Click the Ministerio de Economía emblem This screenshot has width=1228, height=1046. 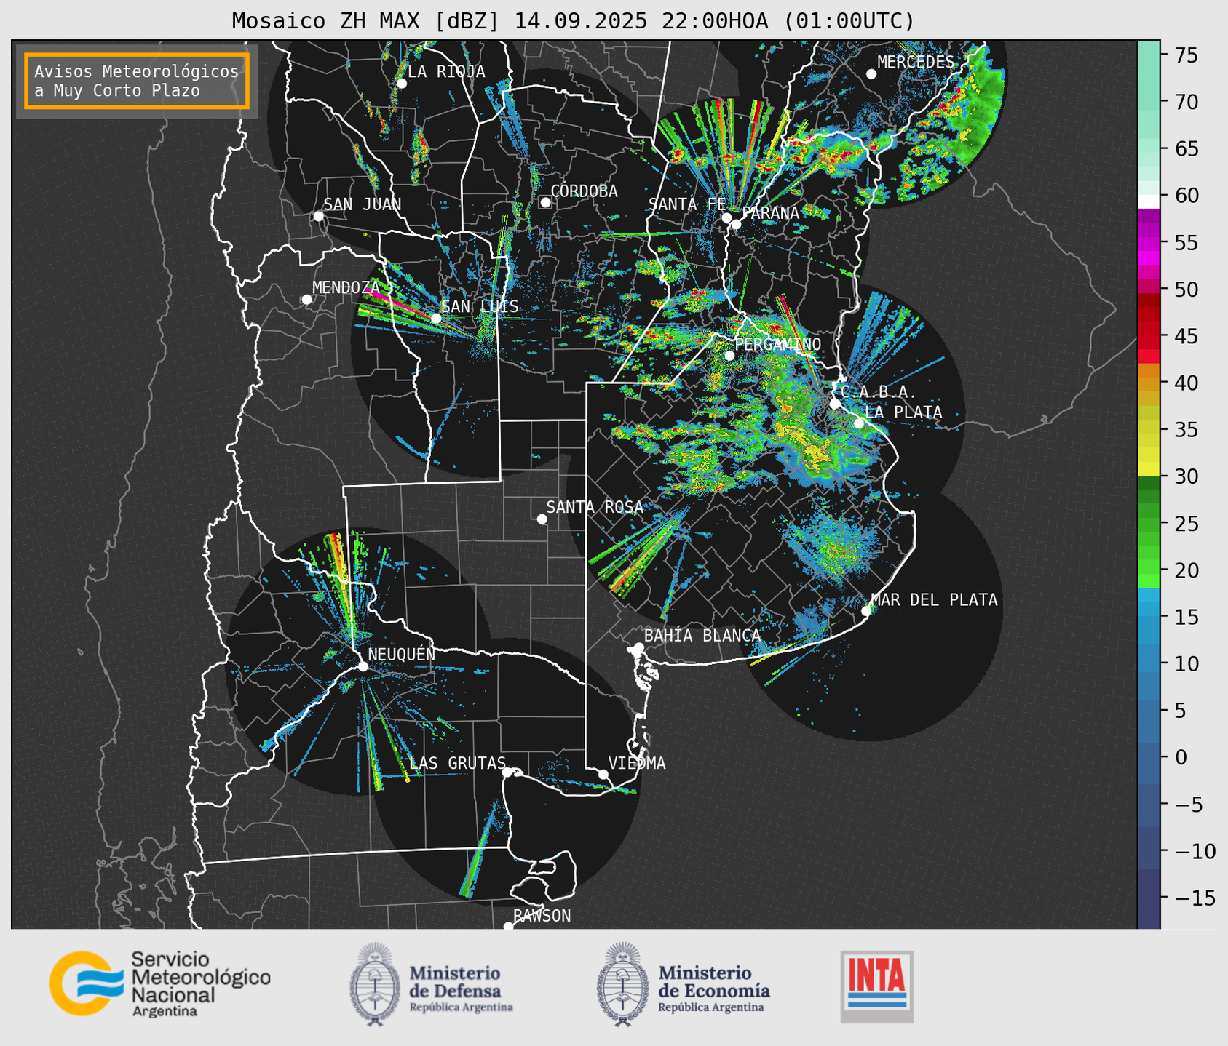622,984
